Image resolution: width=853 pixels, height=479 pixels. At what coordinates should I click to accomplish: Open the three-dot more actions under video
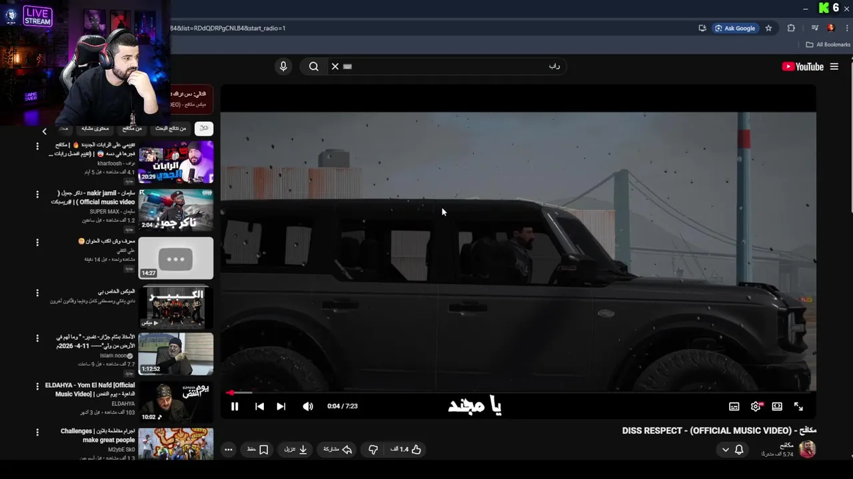point(228,450)
